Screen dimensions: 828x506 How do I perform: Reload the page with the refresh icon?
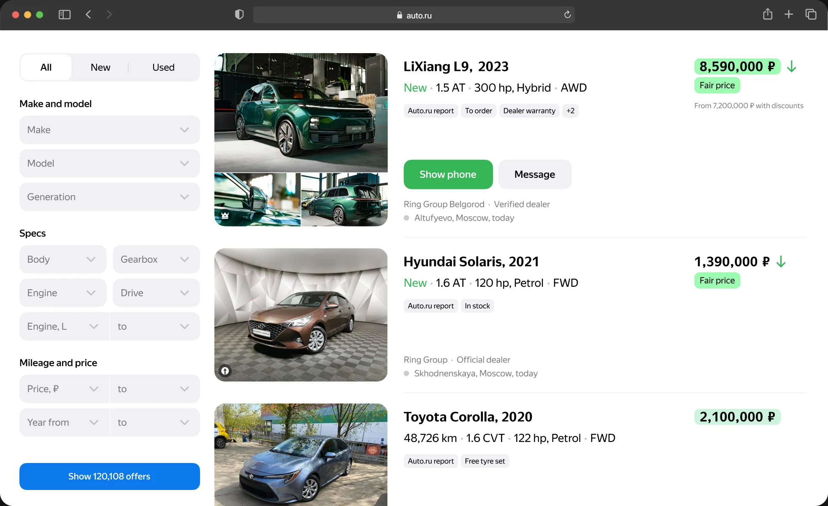568,15
